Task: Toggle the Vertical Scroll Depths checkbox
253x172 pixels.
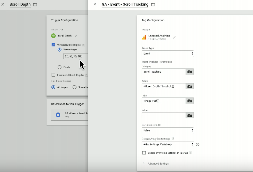Action: [x=53, y=45]
